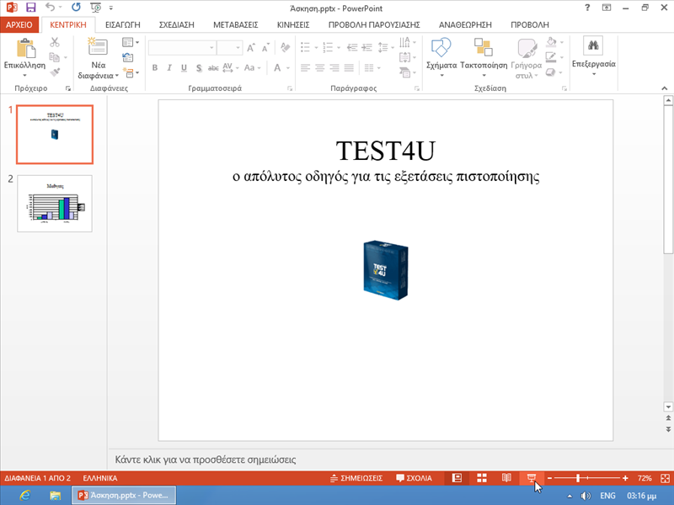This screenshot has width=674, height=505.
Task: Justify the paragraph text
Action: [349, 67]
